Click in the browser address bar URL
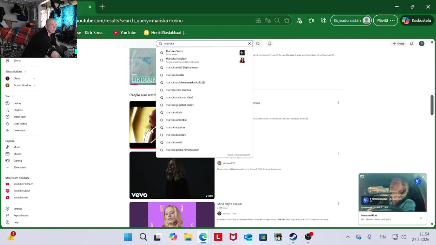The width and height of the screenshot is (436, 245). 130,20
